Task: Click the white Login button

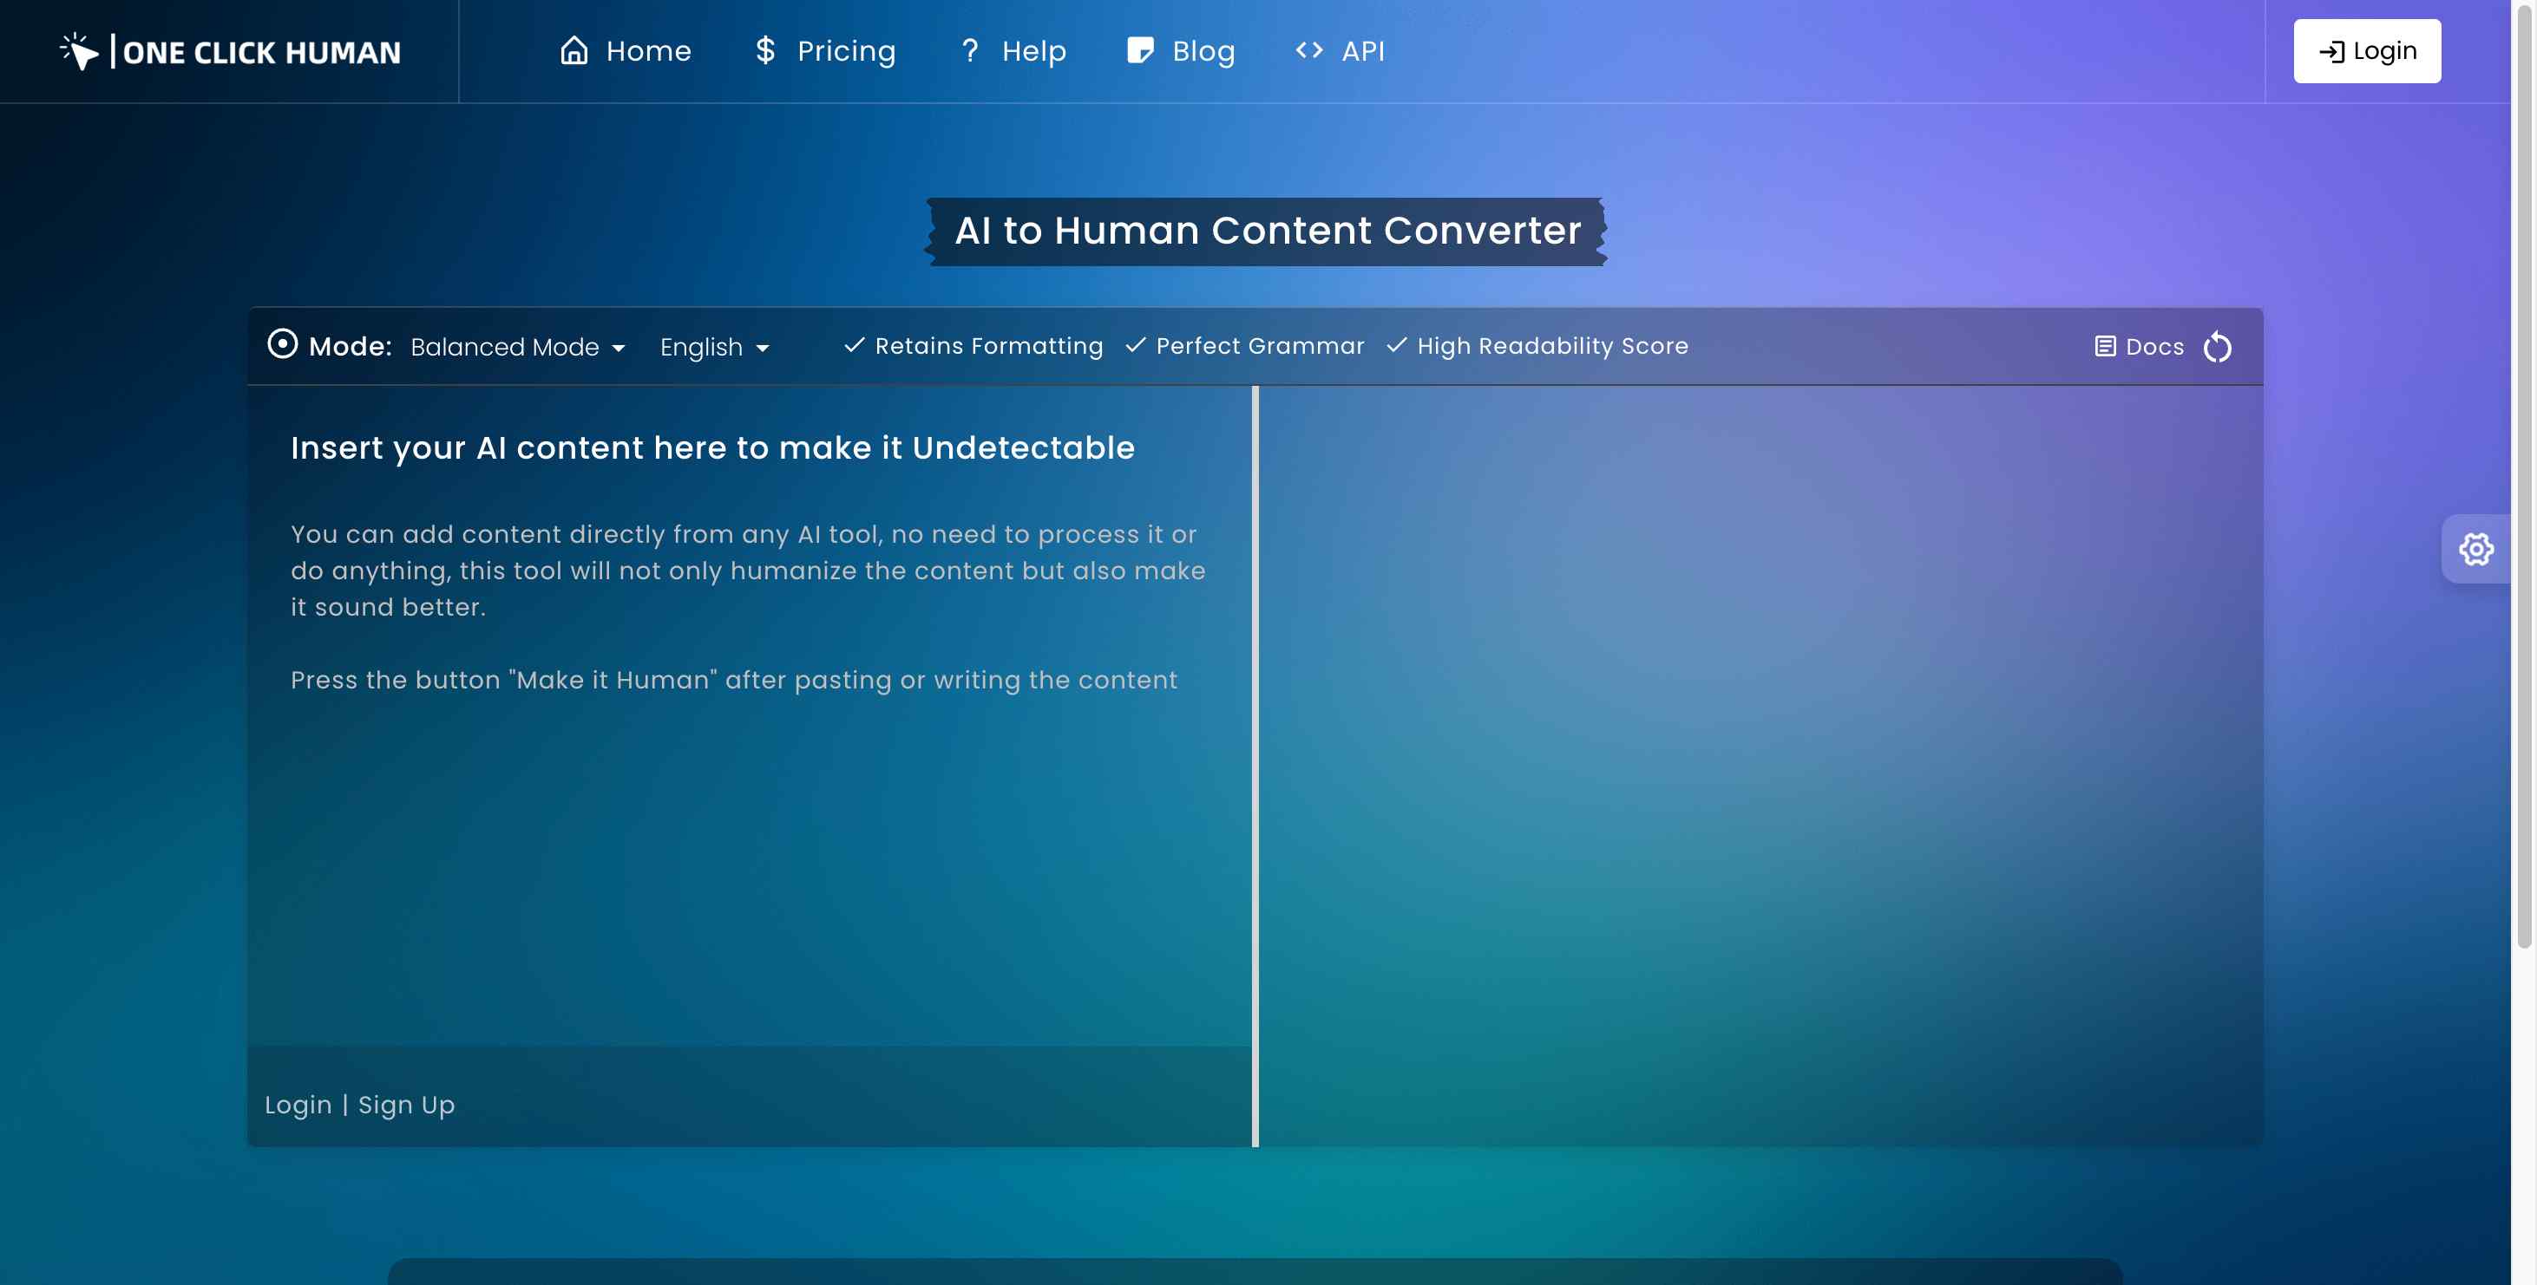Action: (2367, 51)
